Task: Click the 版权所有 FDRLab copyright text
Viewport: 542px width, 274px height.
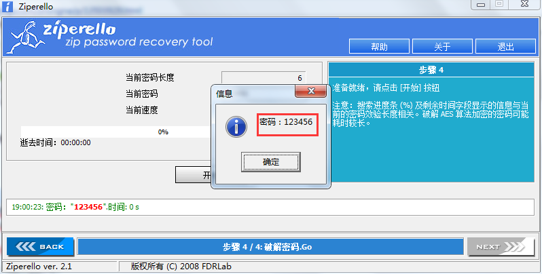Action: 181,267
